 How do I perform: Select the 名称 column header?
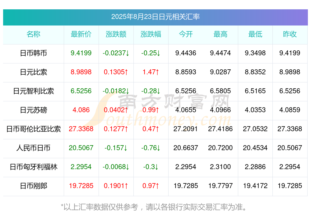point(33,34)
